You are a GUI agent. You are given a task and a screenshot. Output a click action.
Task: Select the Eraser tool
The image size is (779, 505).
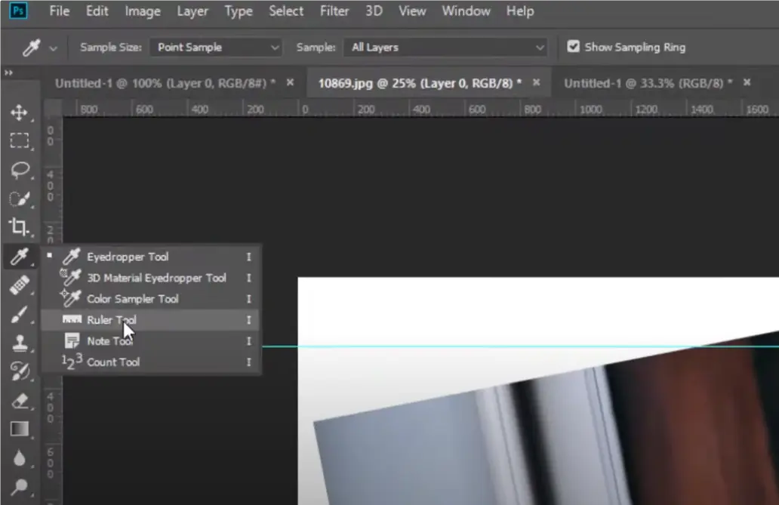click(20, 401)
